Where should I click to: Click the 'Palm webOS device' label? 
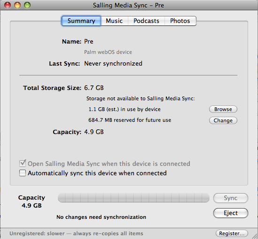(x=108, y=52)
